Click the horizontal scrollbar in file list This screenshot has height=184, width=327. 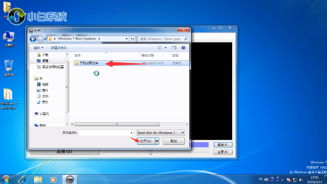click(x=117, y=124)
